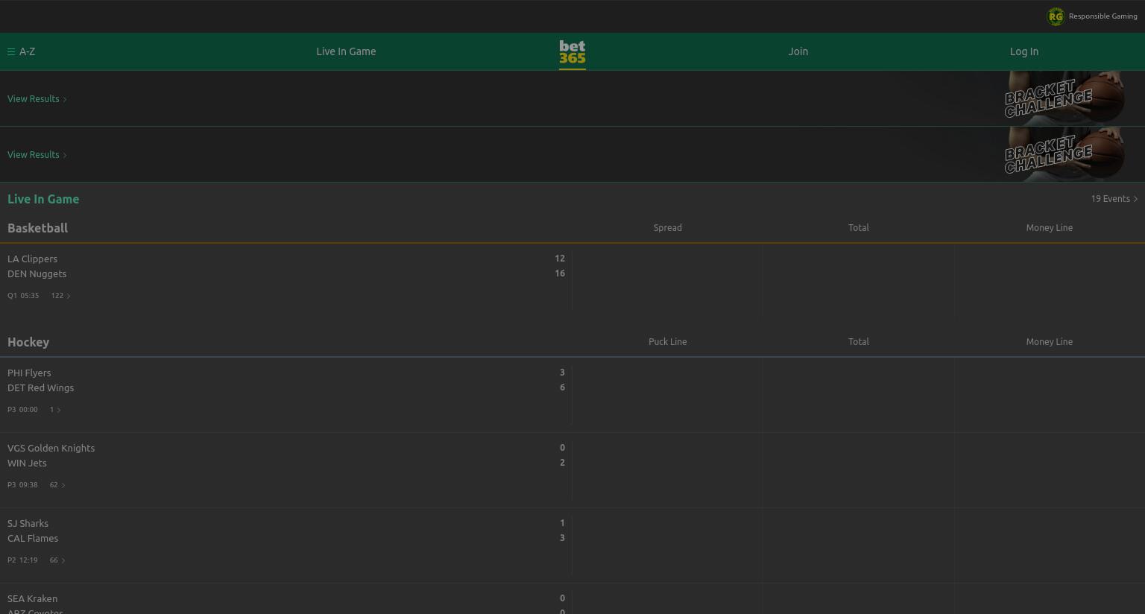Click the Basketball Spread column header

[x=668, y=228]
